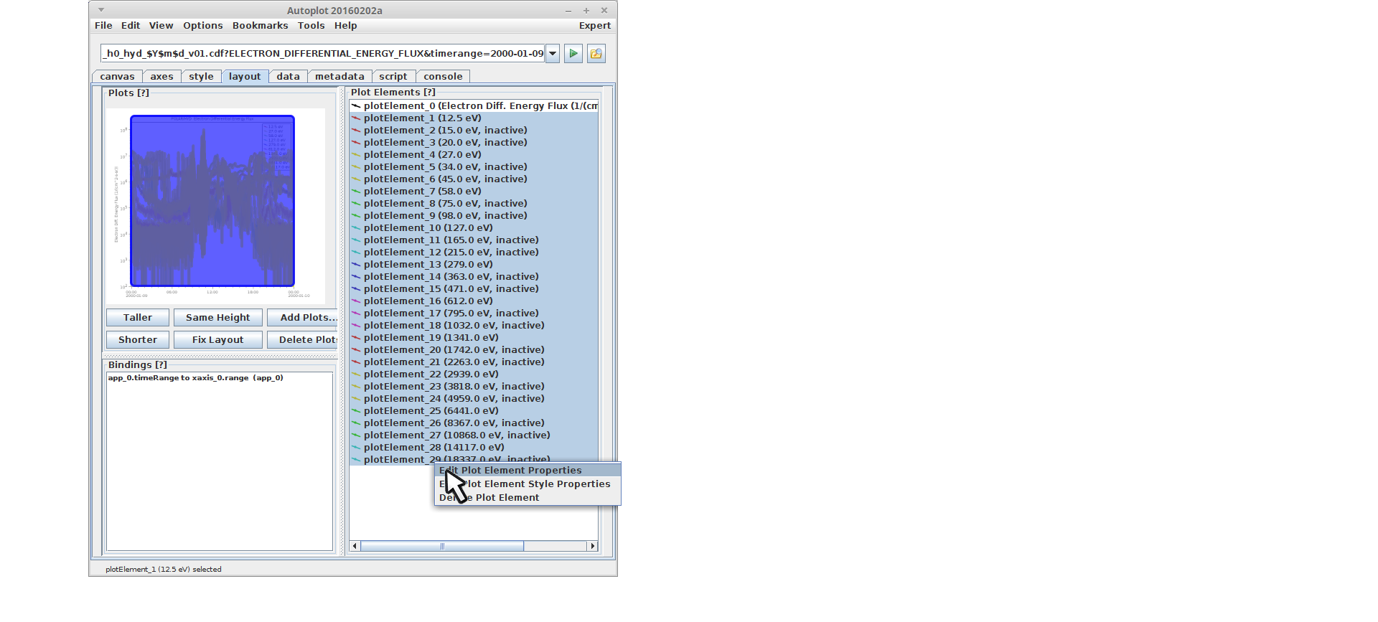
Task: Click the data URI address field
Action: coord(323,54)
